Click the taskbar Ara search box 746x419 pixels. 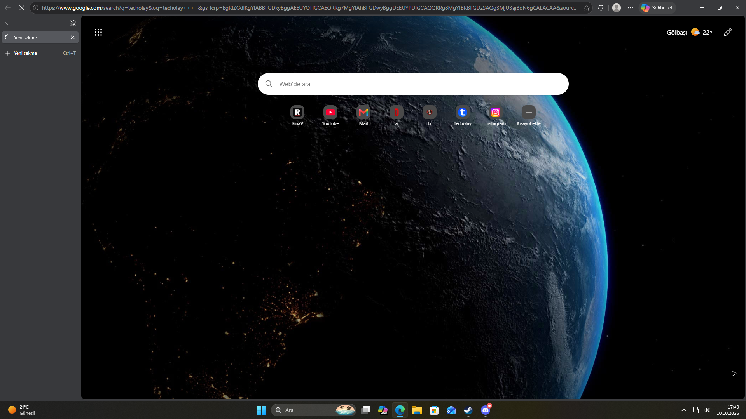click(x=313, y=410)
